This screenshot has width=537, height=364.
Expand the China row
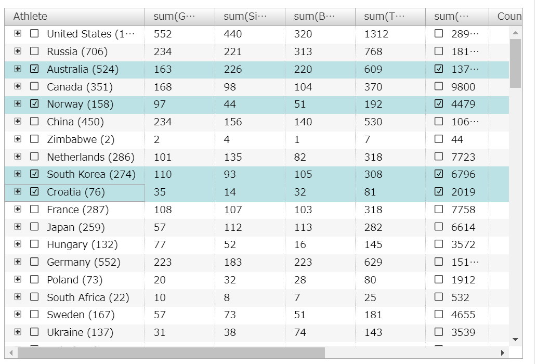coord(18,121)
